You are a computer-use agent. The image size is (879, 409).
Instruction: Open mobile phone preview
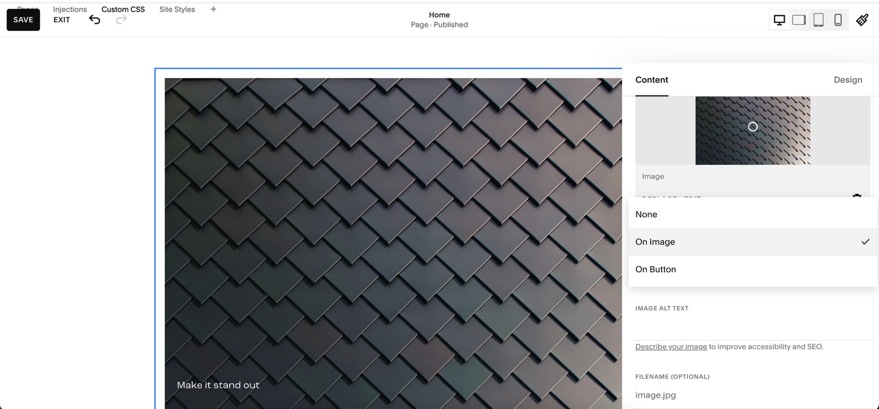point(838,19)
